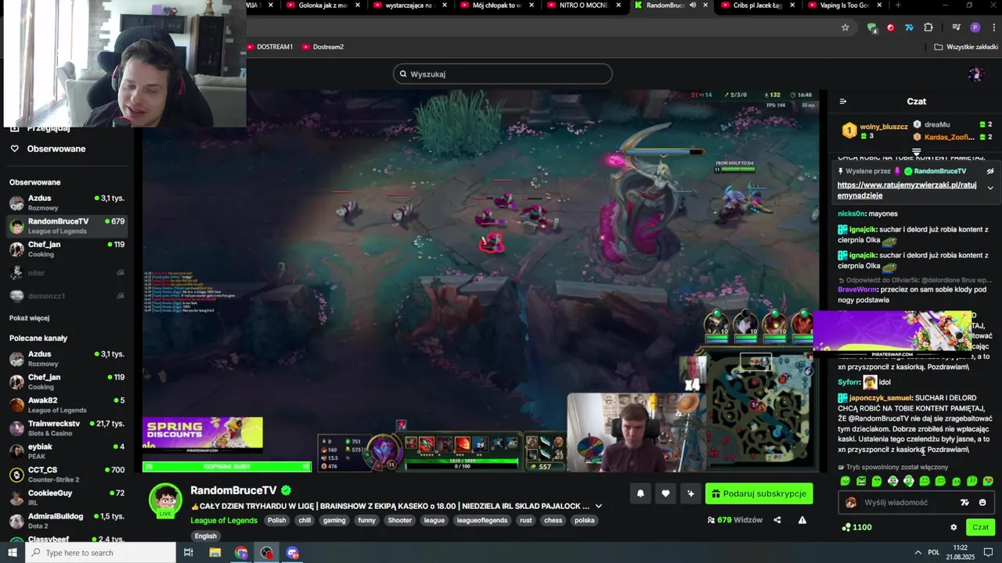The width and height of the screenshot is (1002, 563).
Task: Expand the pinned message chevron
Action: pos(989,188)
